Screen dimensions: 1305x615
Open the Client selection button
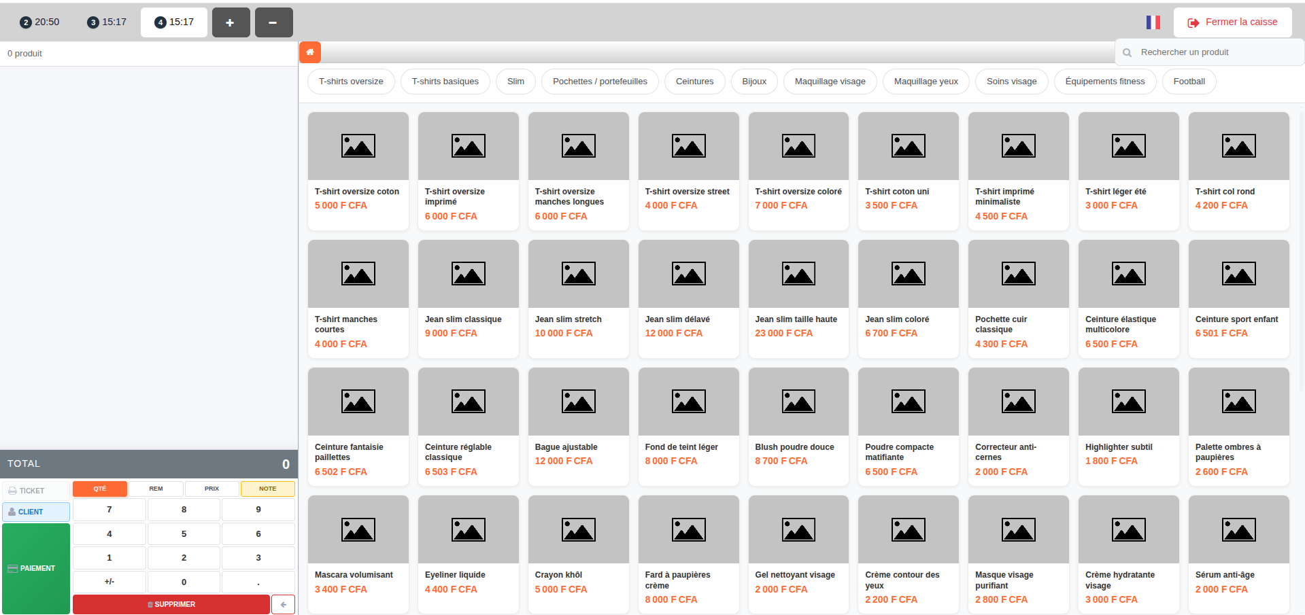pyautogui.click(x=36, y=512)
